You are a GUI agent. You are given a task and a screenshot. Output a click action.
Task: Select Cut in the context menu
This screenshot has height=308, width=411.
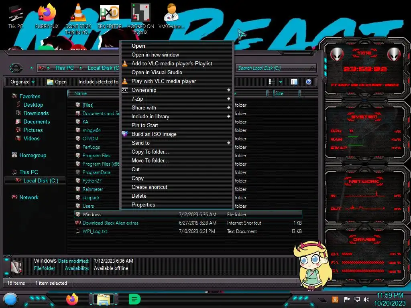point(177,170)
